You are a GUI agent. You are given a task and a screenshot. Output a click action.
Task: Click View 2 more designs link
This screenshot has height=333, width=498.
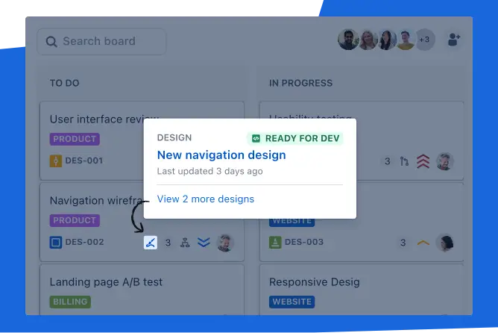[x=206, y=199]
